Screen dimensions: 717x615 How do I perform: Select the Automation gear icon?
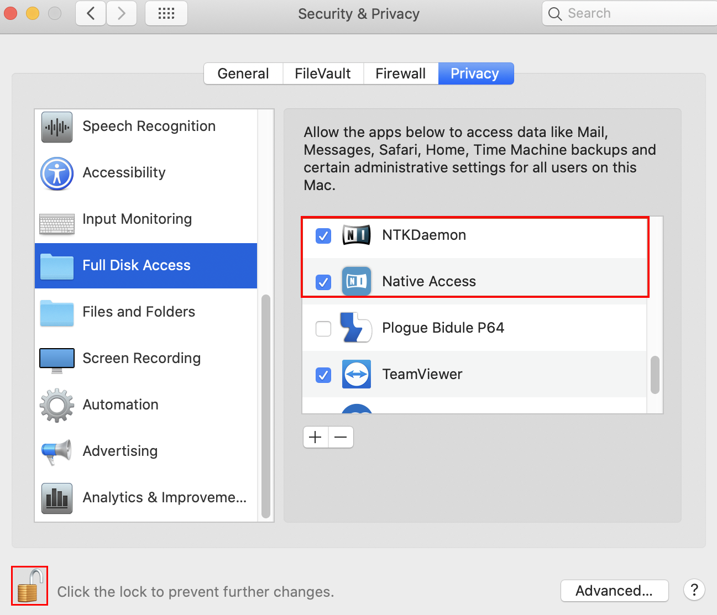click(x=57, y=405)
